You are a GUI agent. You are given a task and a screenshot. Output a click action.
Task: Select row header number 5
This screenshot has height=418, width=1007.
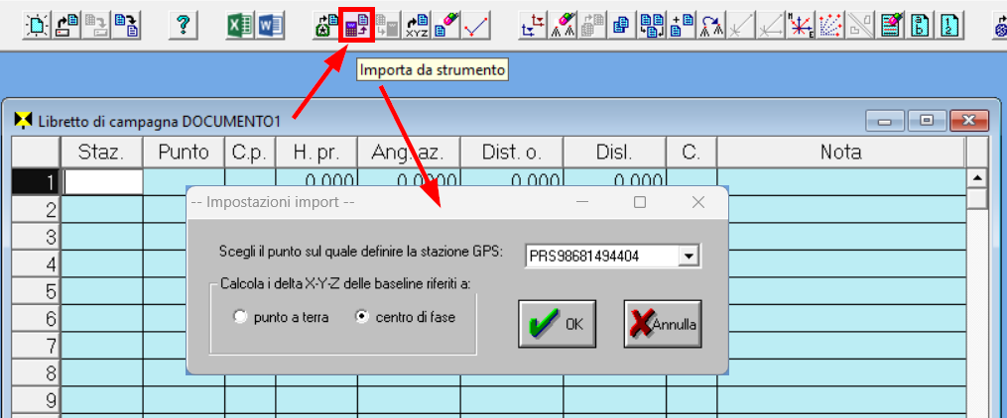[37, 291]
